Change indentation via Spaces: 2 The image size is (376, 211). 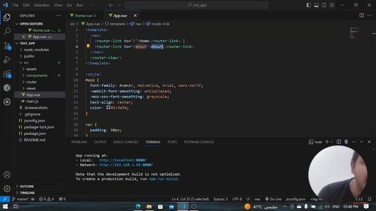click(221, 199)
